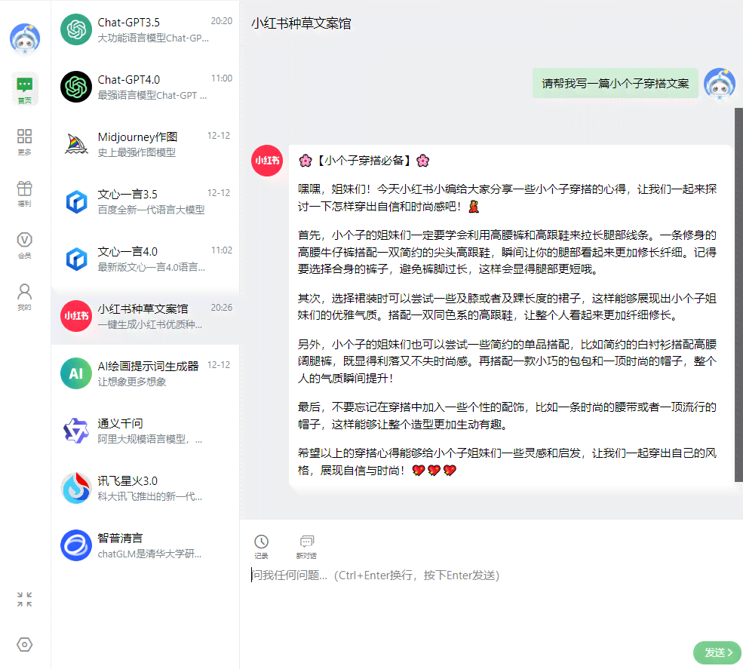Open the 会员 membership icon
This screenshot has width=743, height=669.
[25, 245]
